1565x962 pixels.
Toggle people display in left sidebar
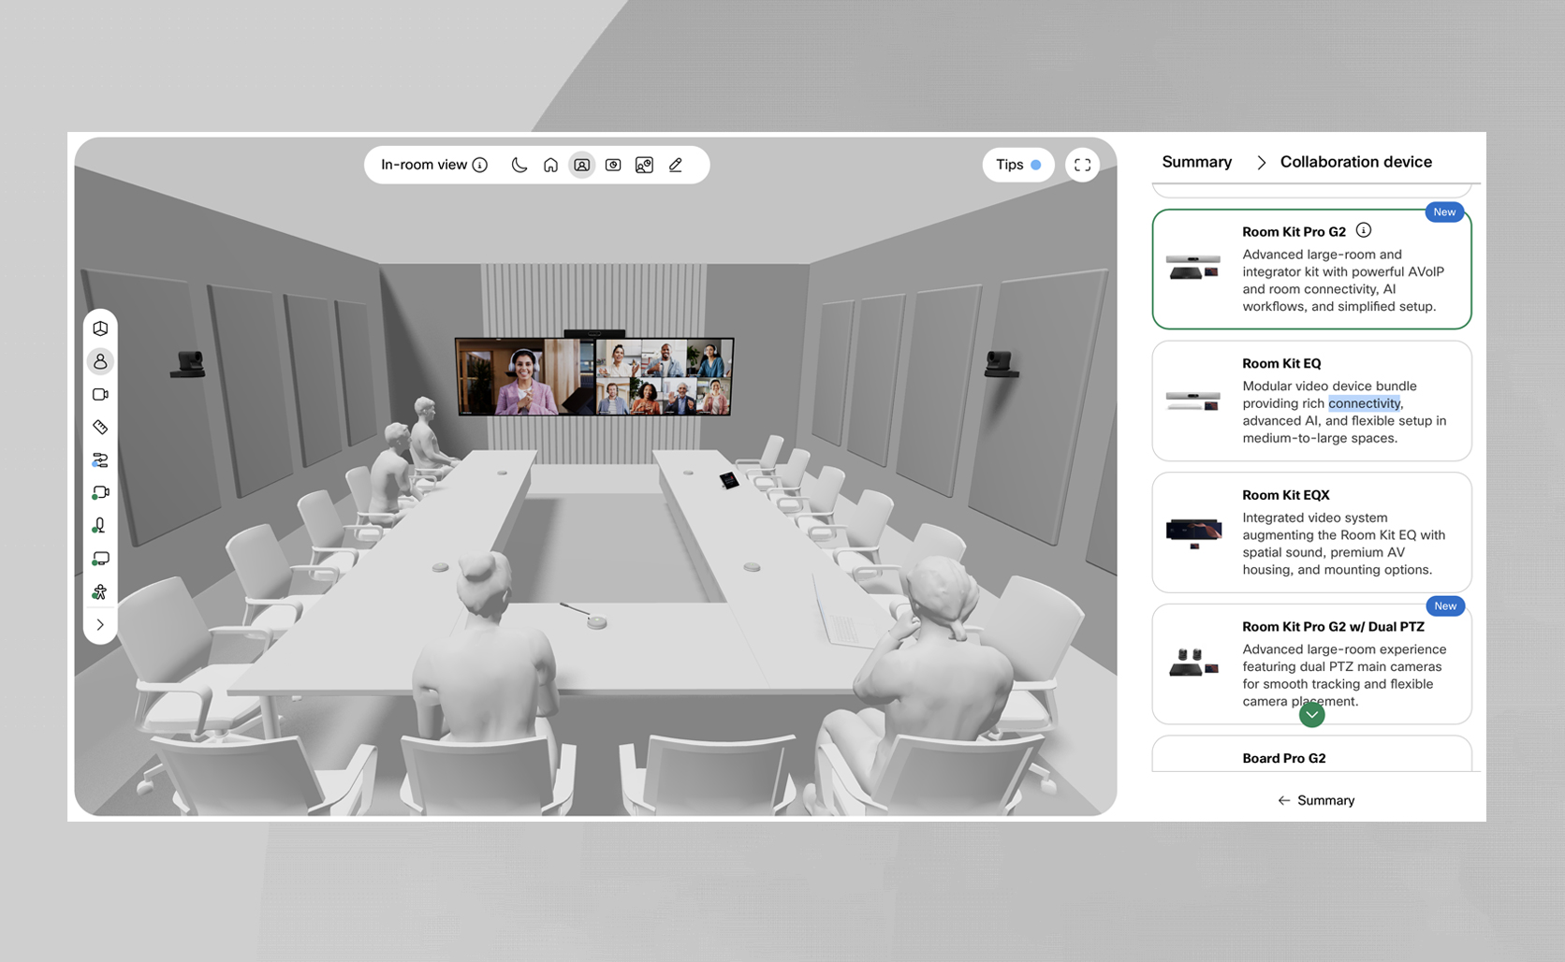click(100, 361)
